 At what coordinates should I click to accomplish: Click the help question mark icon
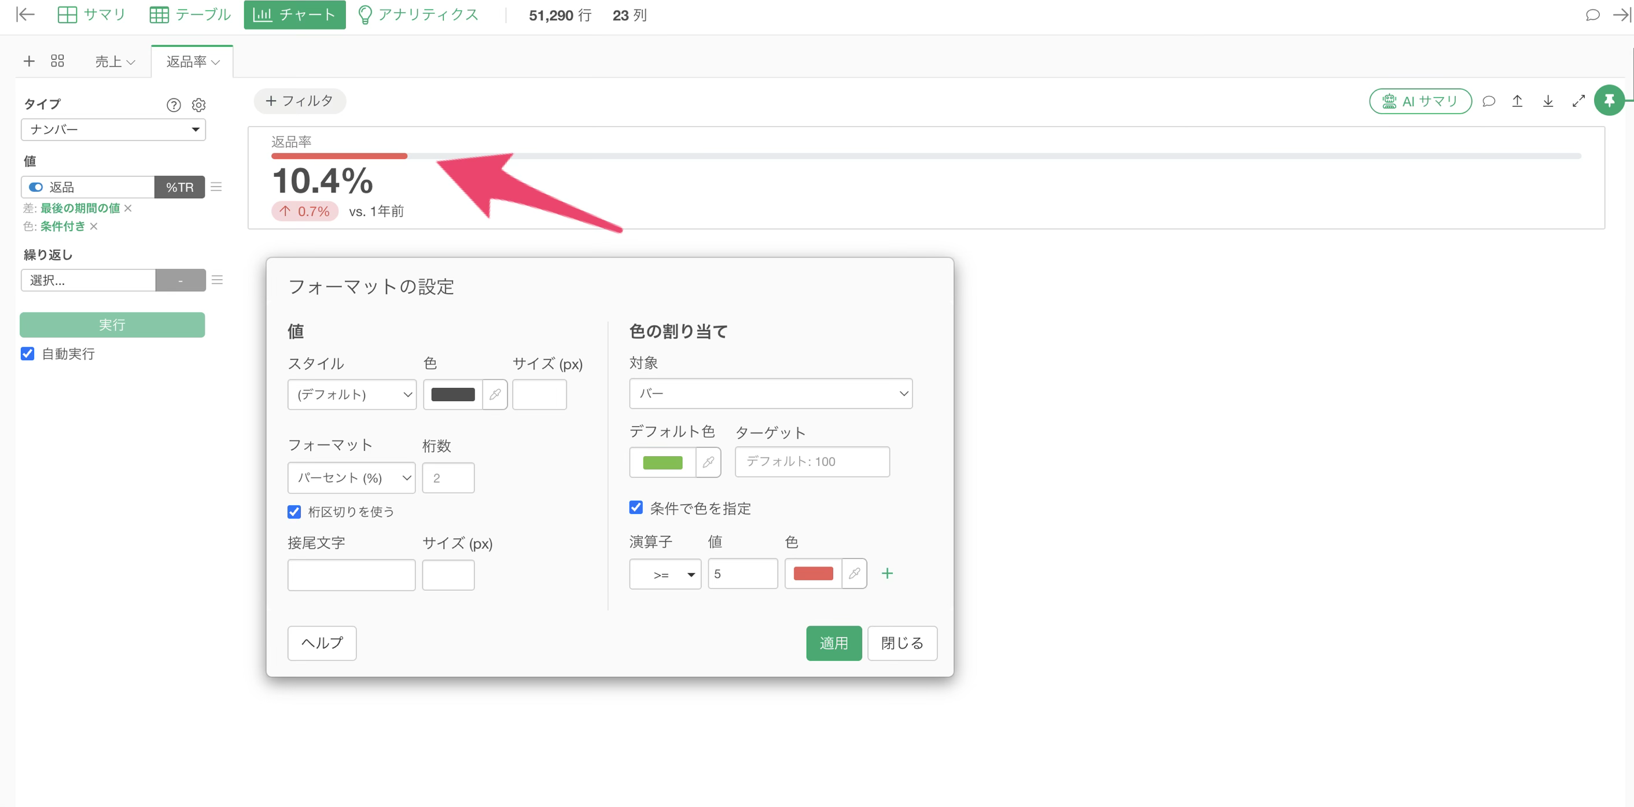pyautogui.click(x=174, y=105)
